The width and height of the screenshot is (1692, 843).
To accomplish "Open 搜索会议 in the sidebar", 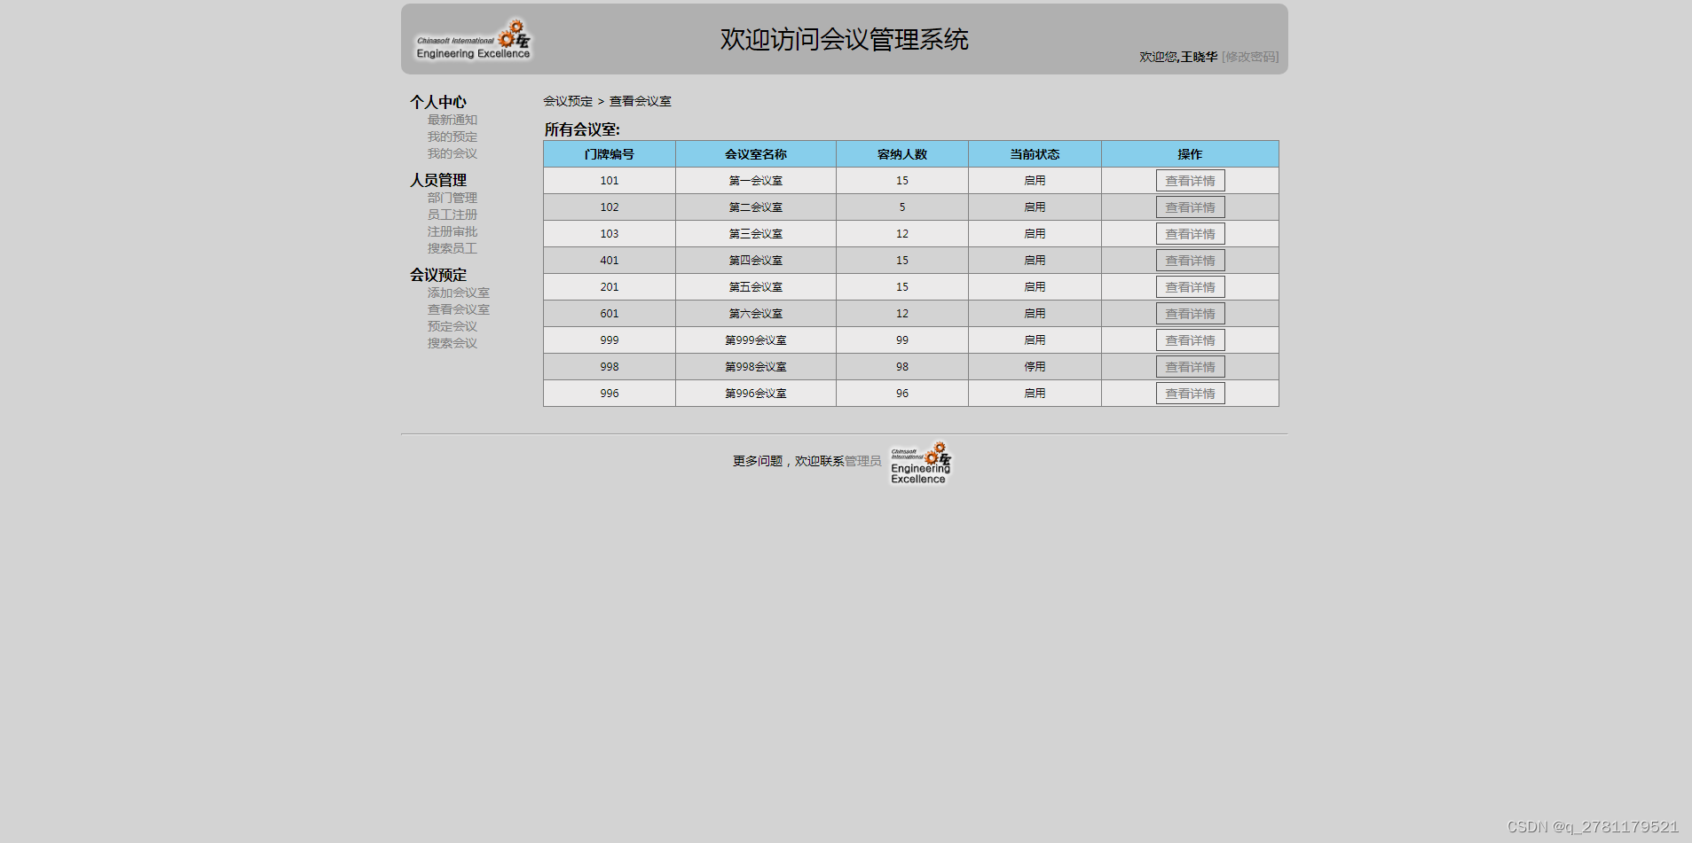I will click(x=453, y=343).
